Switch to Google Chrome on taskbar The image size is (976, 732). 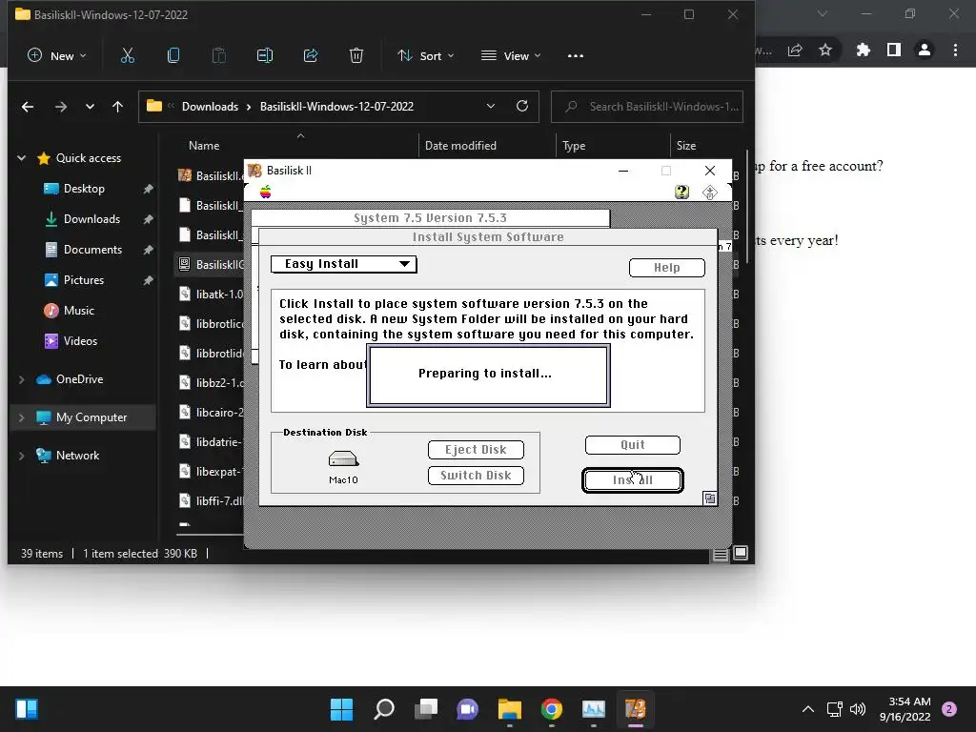click(x=552, y=709)
